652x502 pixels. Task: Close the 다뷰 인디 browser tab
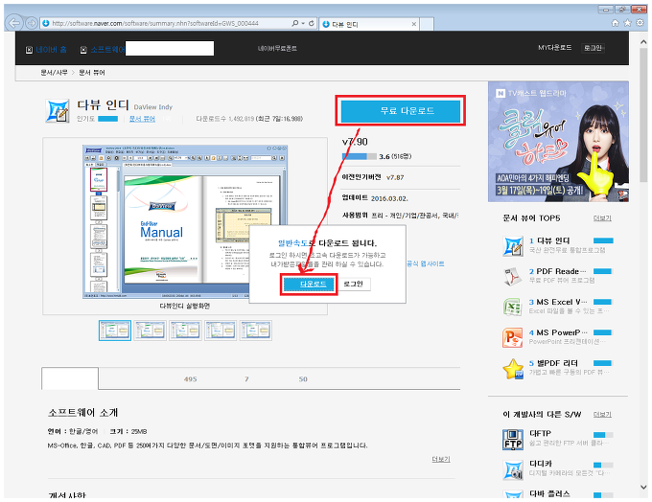[414, 24]
